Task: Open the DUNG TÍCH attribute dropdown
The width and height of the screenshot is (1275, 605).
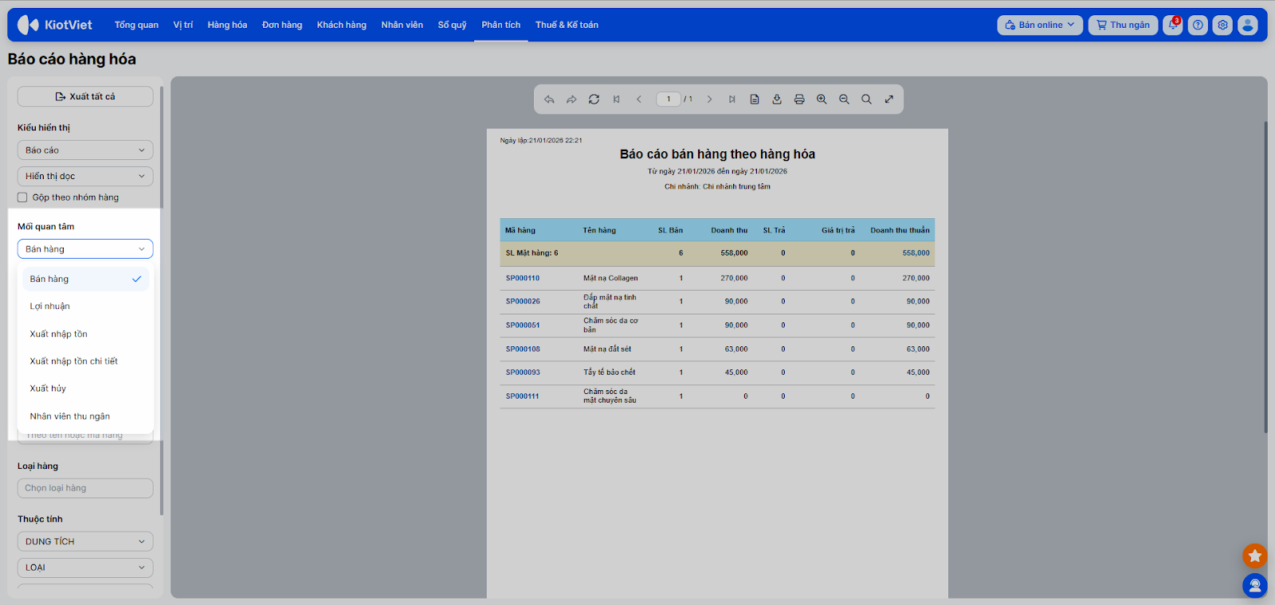Action: tap(85, 541)
